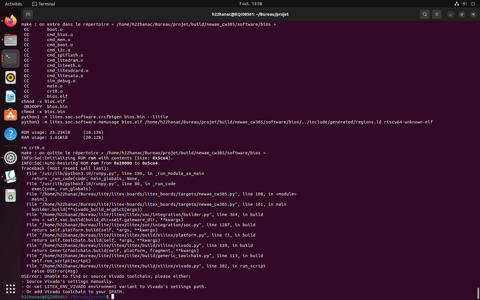The image size is (480, 300).
Task: Click the muted volume indicator
Action: pos(465,4)
